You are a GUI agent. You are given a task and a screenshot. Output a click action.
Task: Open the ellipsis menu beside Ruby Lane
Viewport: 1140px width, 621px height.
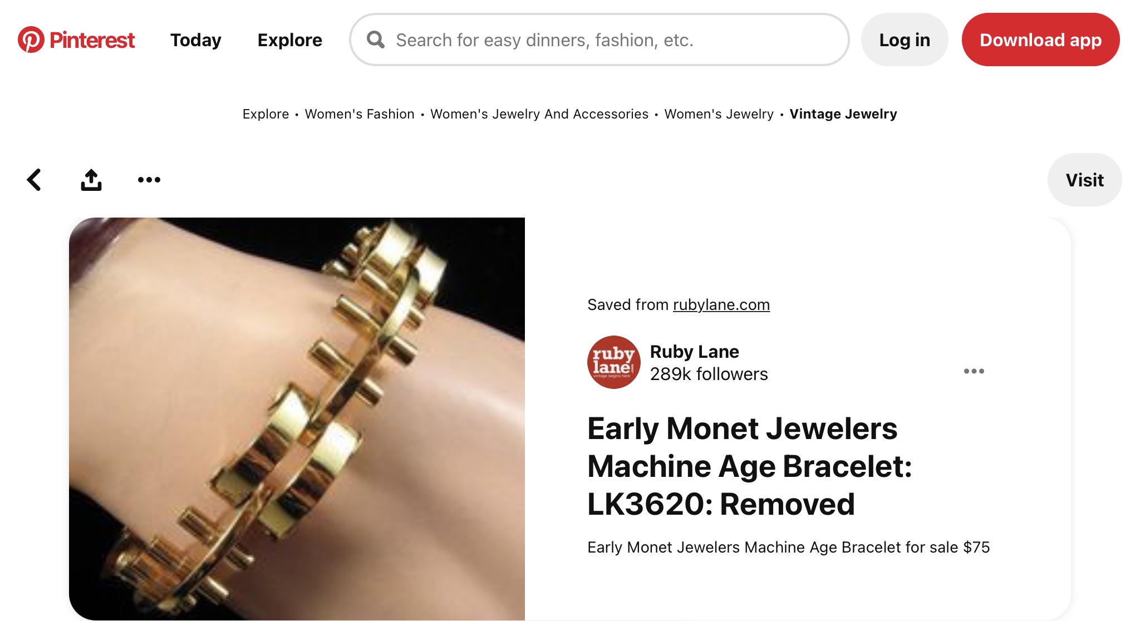pyautogui.click(x=974, y=371)
